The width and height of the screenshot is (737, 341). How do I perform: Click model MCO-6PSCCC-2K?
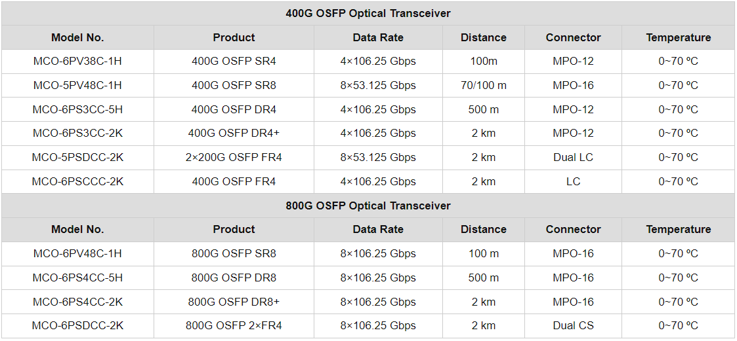tap(77, 181)
